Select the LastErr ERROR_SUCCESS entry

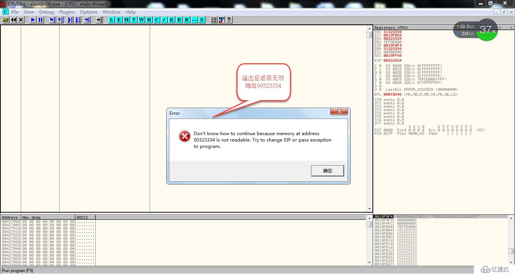click(x=422, y=90)
